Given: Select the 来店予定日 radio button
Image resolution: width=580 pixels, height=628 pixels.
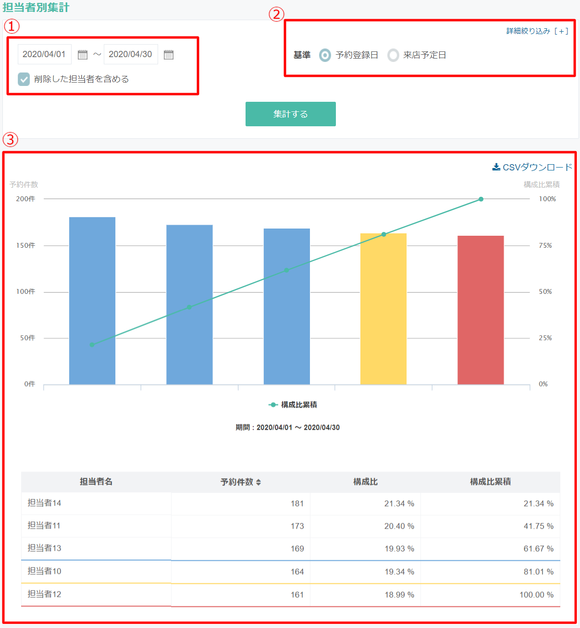Looking at the screenshot, I should (393, 55).
